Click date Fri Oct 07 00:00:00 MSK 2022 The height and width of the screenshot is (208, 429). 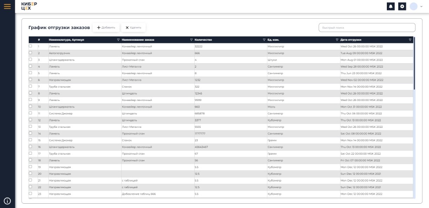(376, 160)
